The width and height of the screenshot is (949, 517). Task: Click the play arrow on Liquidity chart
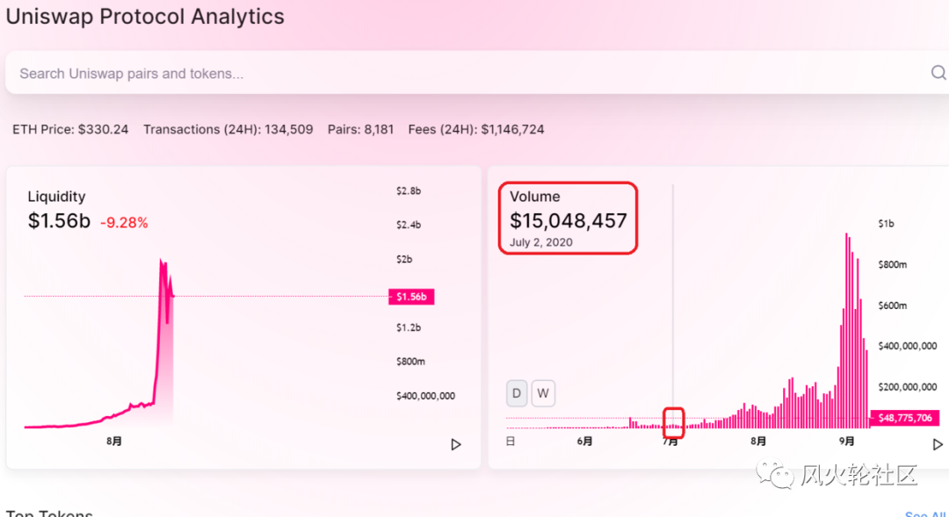(x=455, y=444)
